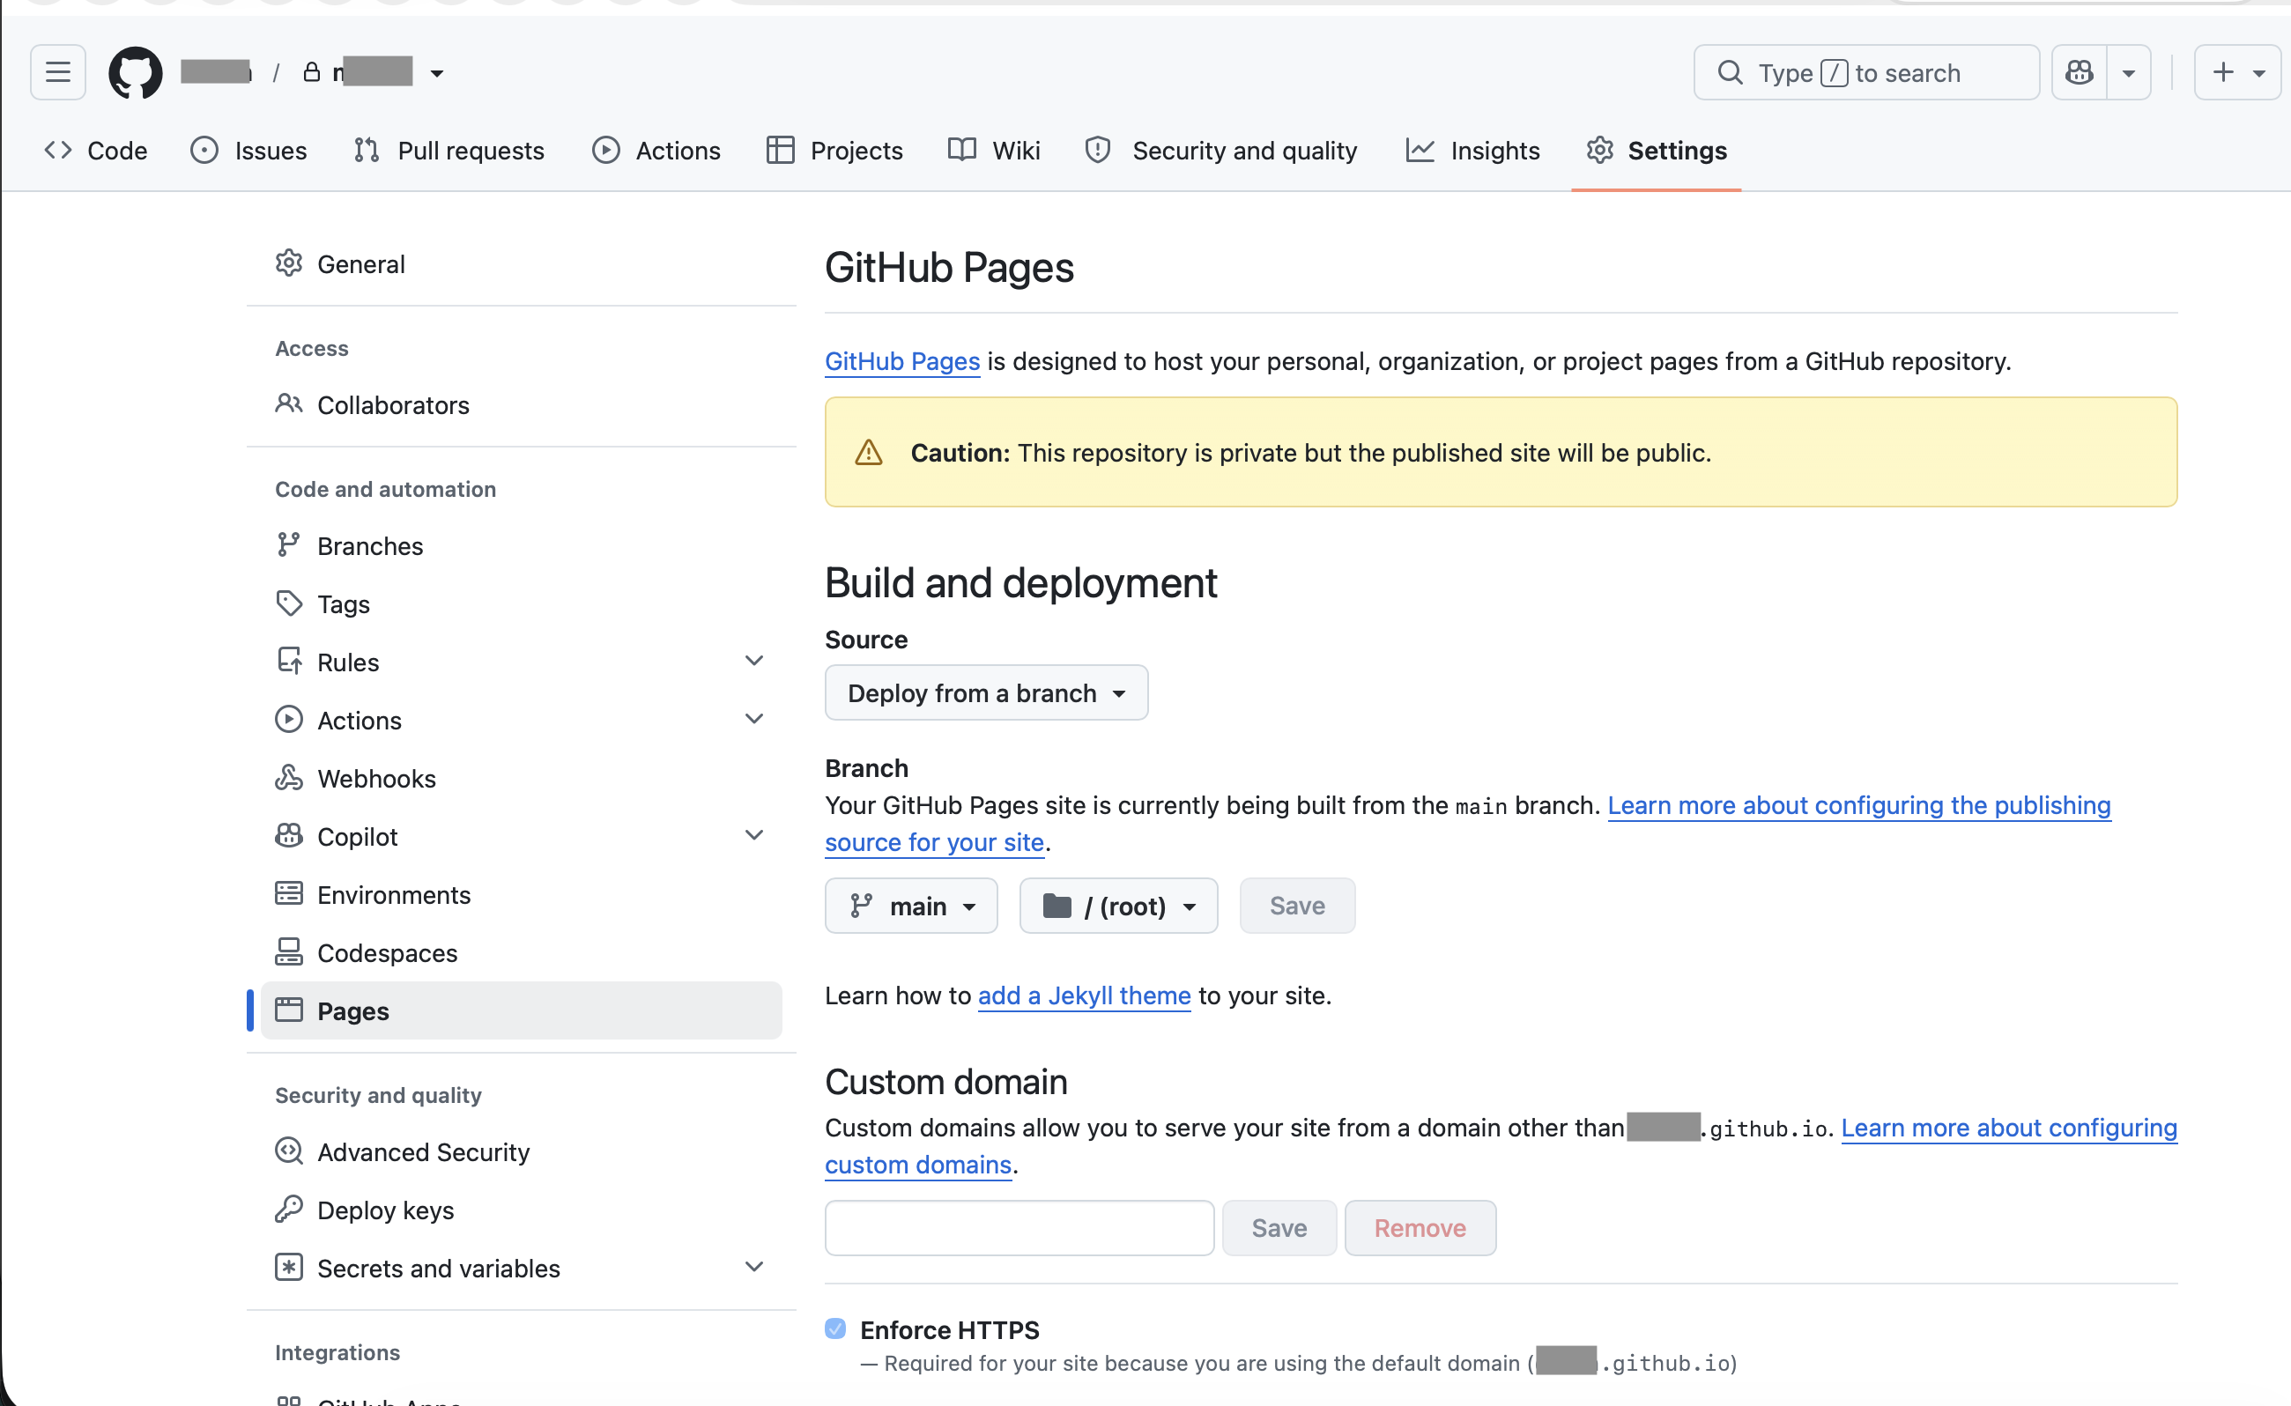
Task: Open the / (root) folder dropdown
Action: tap(1118, 906)
